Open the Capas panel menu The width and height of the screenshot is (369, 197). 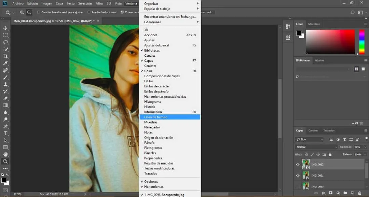tap(366, 130)
